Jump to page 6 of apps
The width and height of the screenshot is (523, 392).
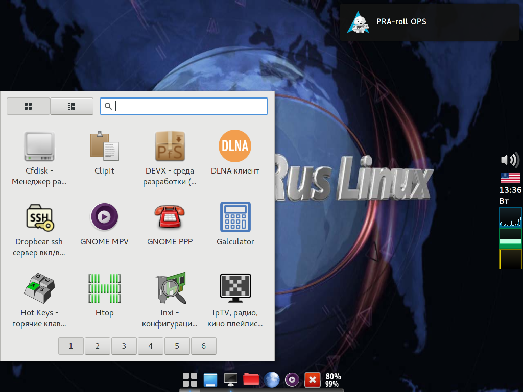pos(203,346)
